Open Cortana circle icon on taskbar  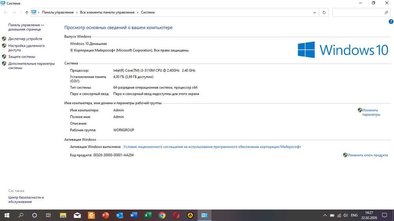point(35,215)
